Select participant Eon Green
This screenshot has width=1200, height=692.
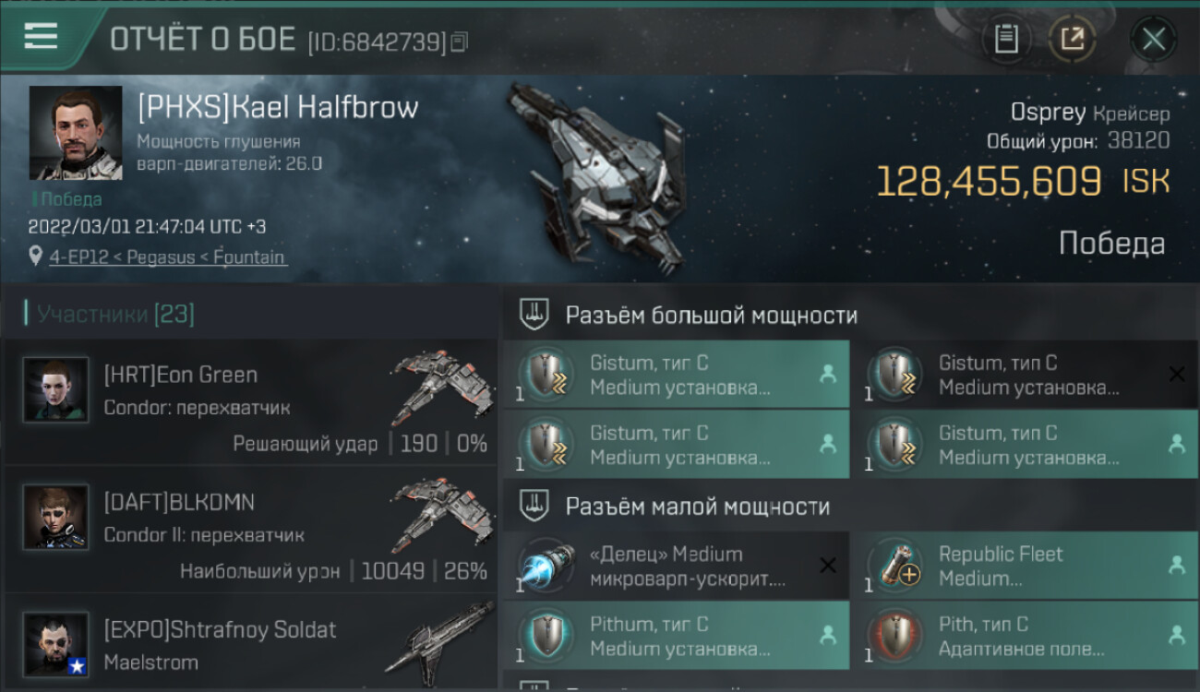(x=251, y=401)
